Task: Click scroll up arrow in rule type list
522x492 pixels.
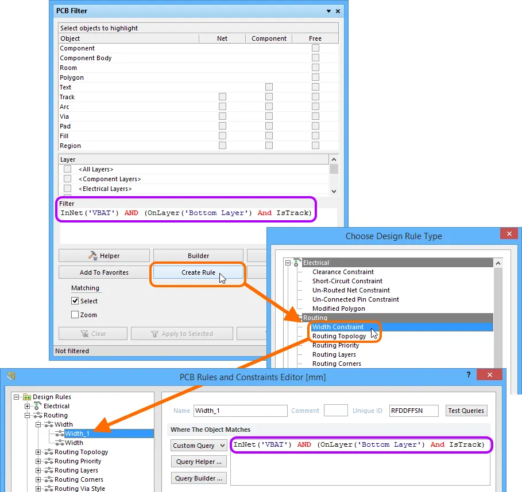Action: [498, 263]
